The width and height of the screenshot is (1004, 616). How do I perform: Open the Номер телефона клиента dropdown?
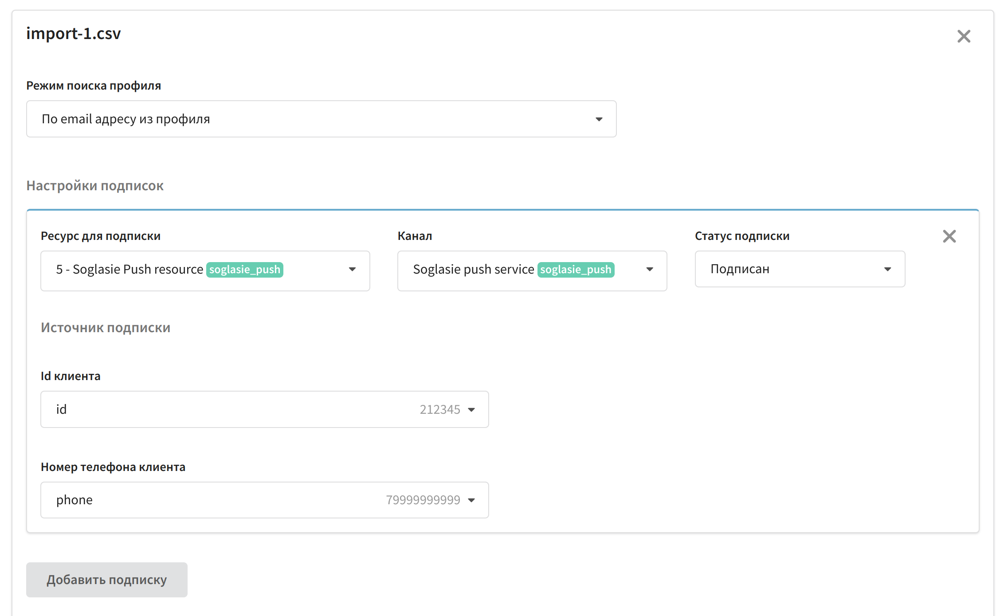(264, 500)
